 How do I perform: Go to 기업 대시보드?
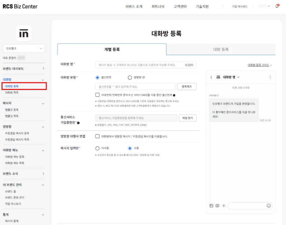240,7
